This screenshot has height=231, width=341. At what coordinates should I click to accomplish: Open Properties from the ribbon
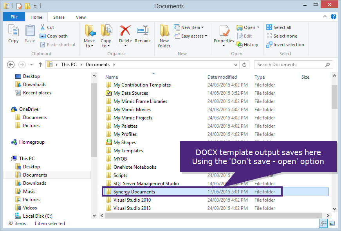click(x=224, y=34)
